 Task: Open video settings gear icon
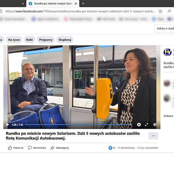point(139,125)
